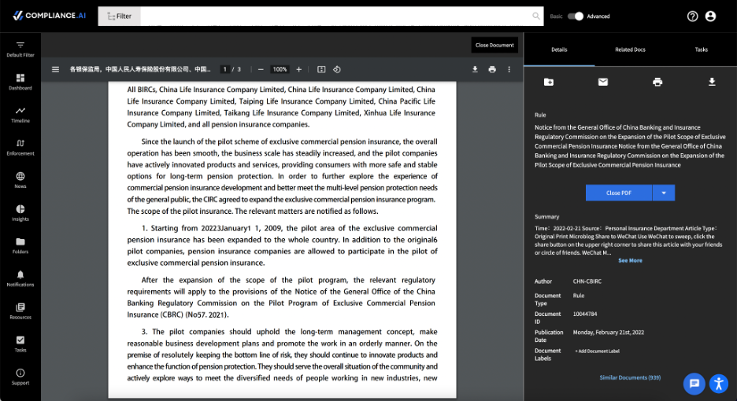Screen dimensions: 737x401
Task: Click the Chinese PDF title text
Action: (x=140, y=69)
